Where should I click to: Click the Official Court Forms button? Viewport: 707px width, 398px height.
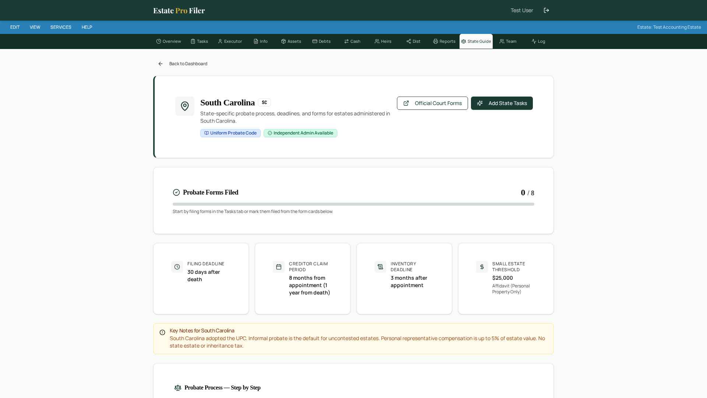tap(432, 103)
